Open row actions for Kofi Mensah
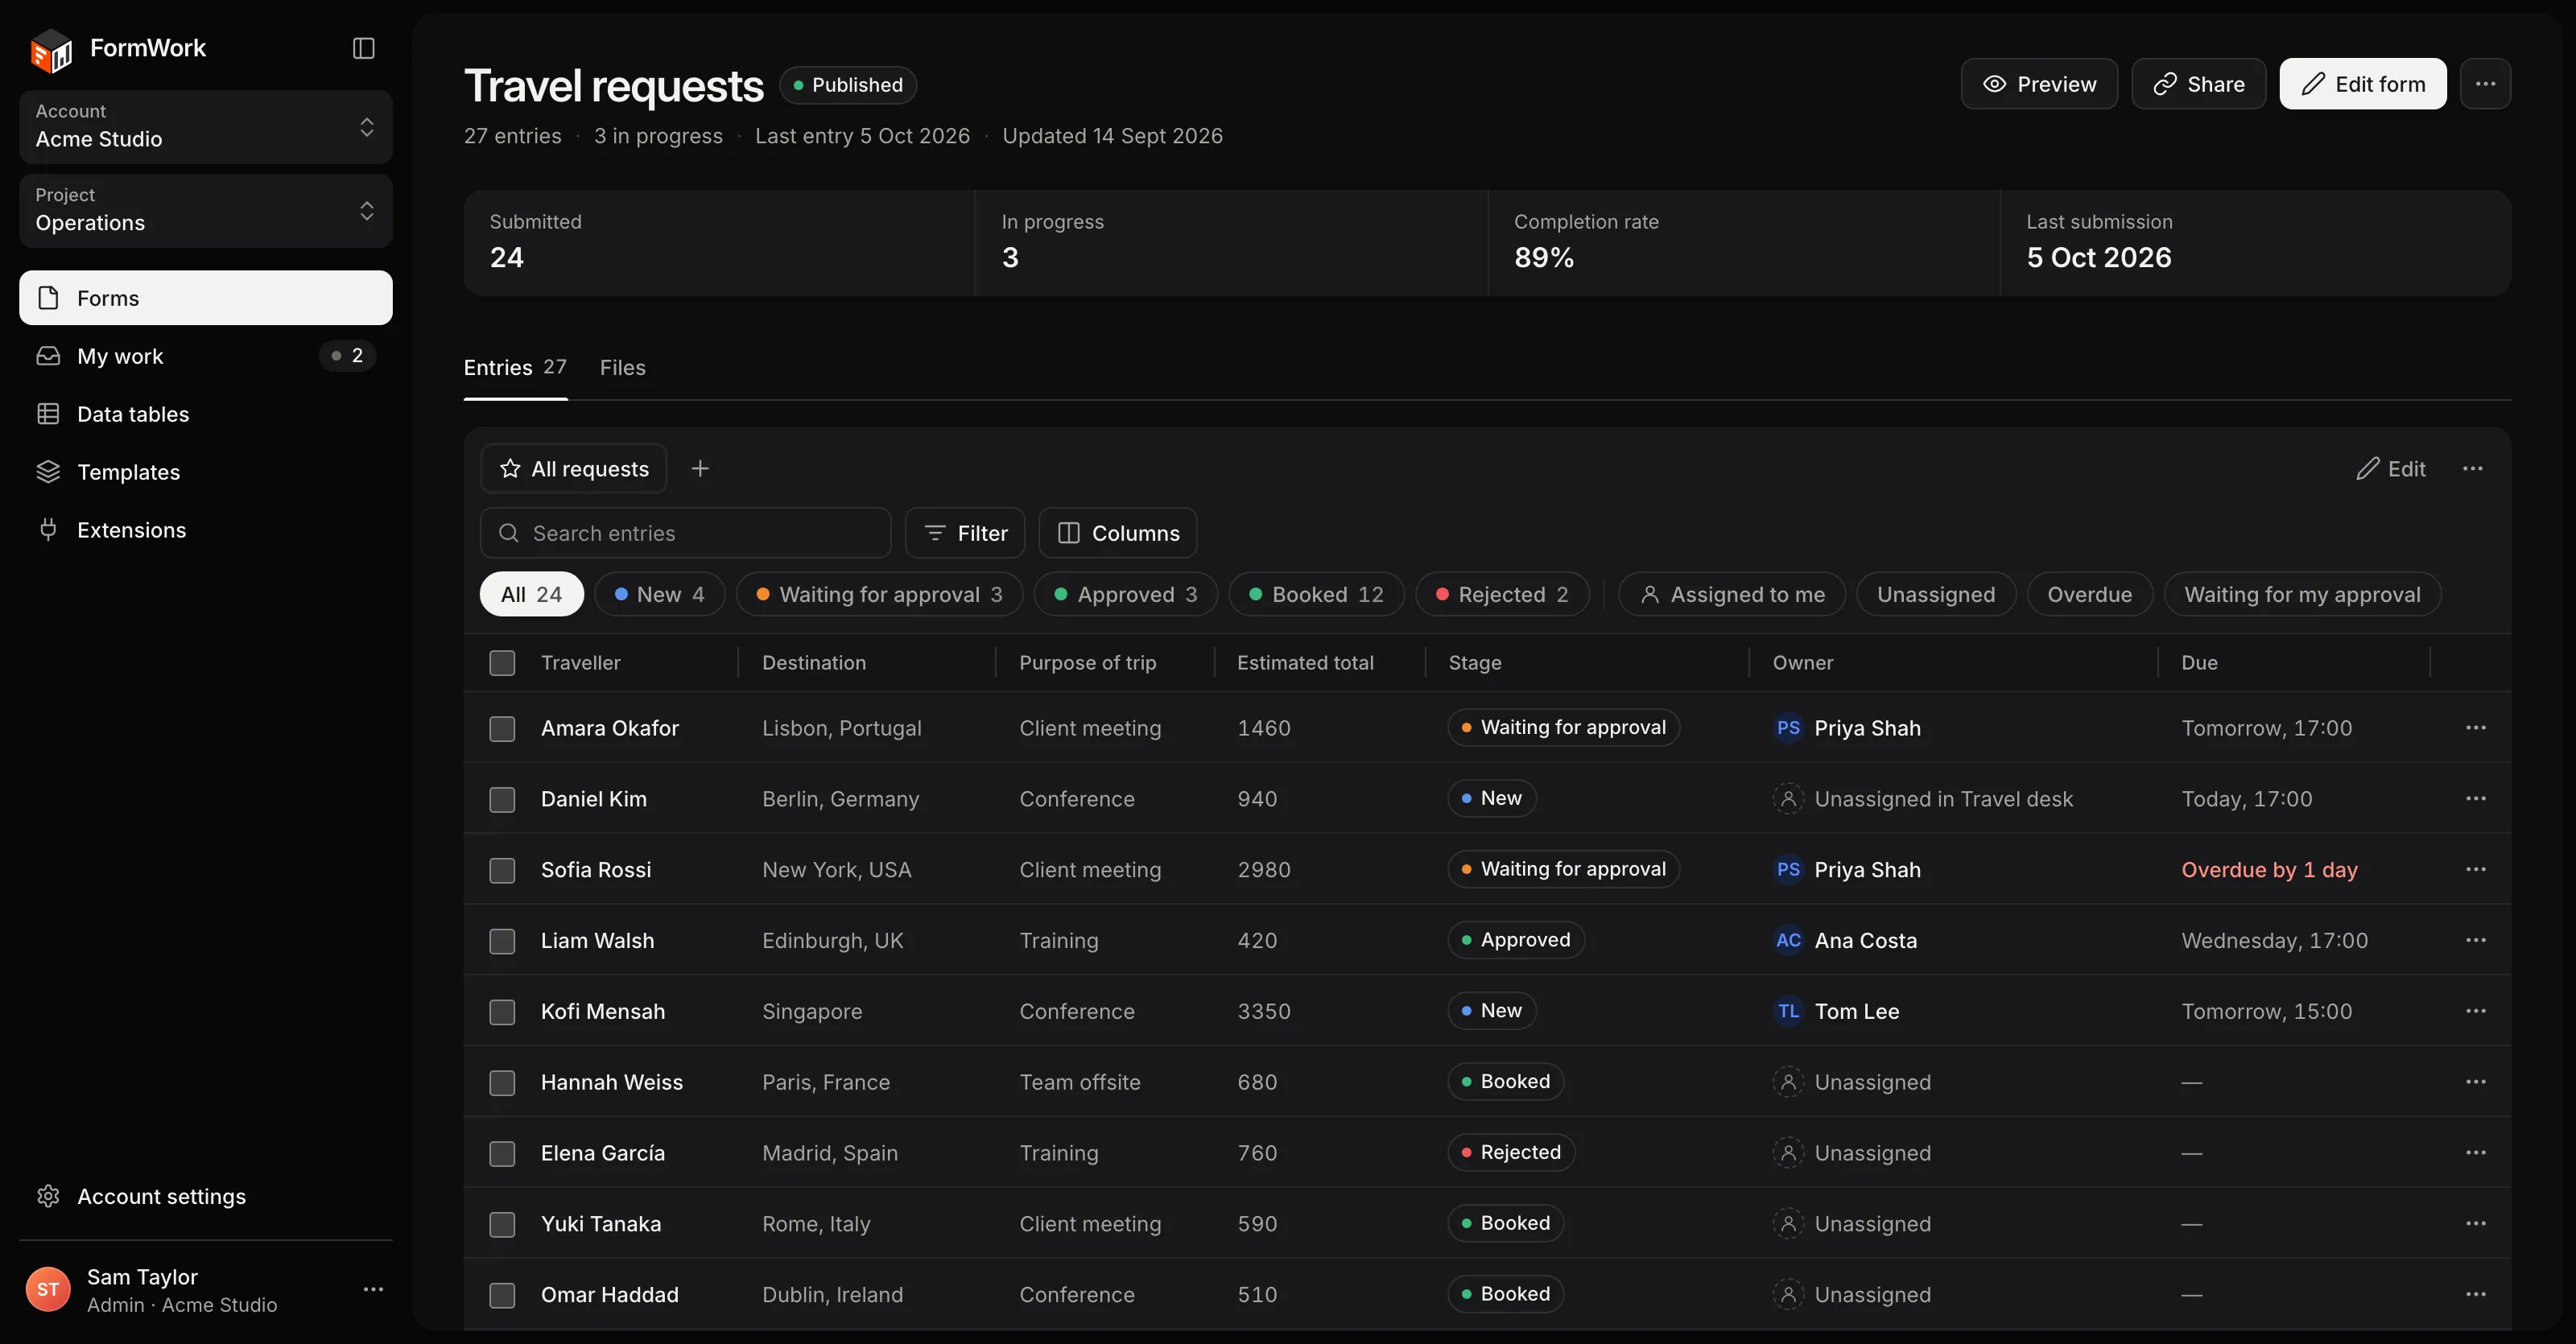2576x1344 pixels. [x=2476, y=1011]
